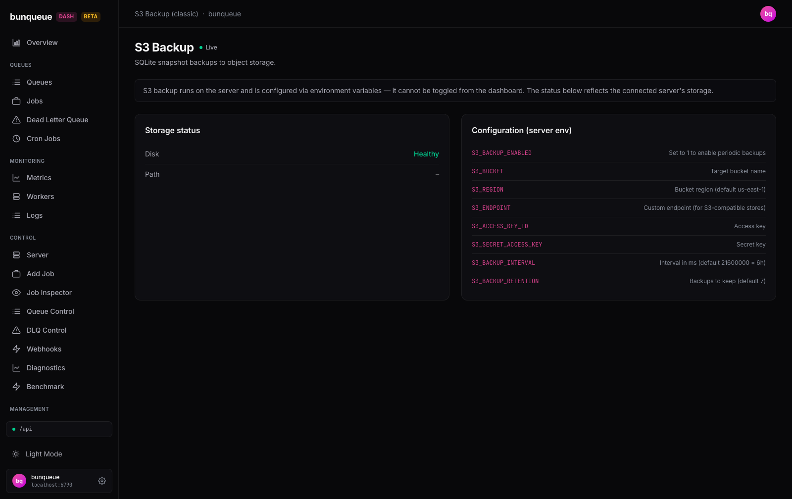The width and height of the screenshot is (792, 499).
Task: Click the /api connection selector
Action: (59, 429)
